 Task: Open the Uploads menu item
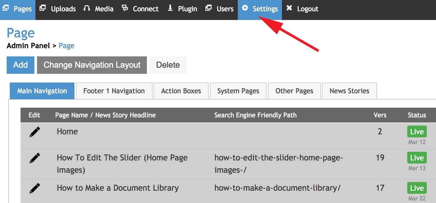(63, 9)
